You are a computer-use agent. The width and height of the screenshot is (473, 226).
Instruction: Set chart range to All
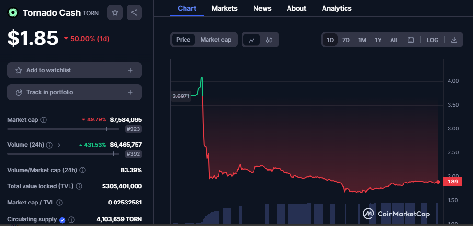pos(393,40)
